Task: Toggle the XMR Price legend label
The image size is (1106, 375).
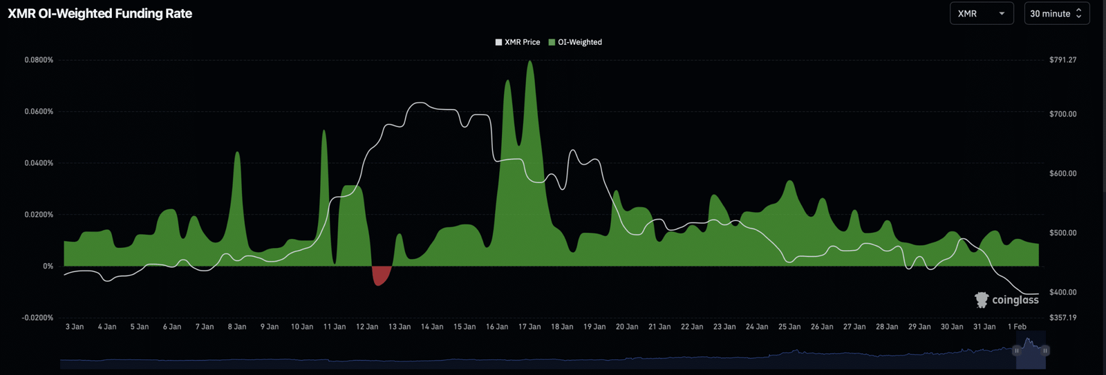Action: [x=522, y=42]
